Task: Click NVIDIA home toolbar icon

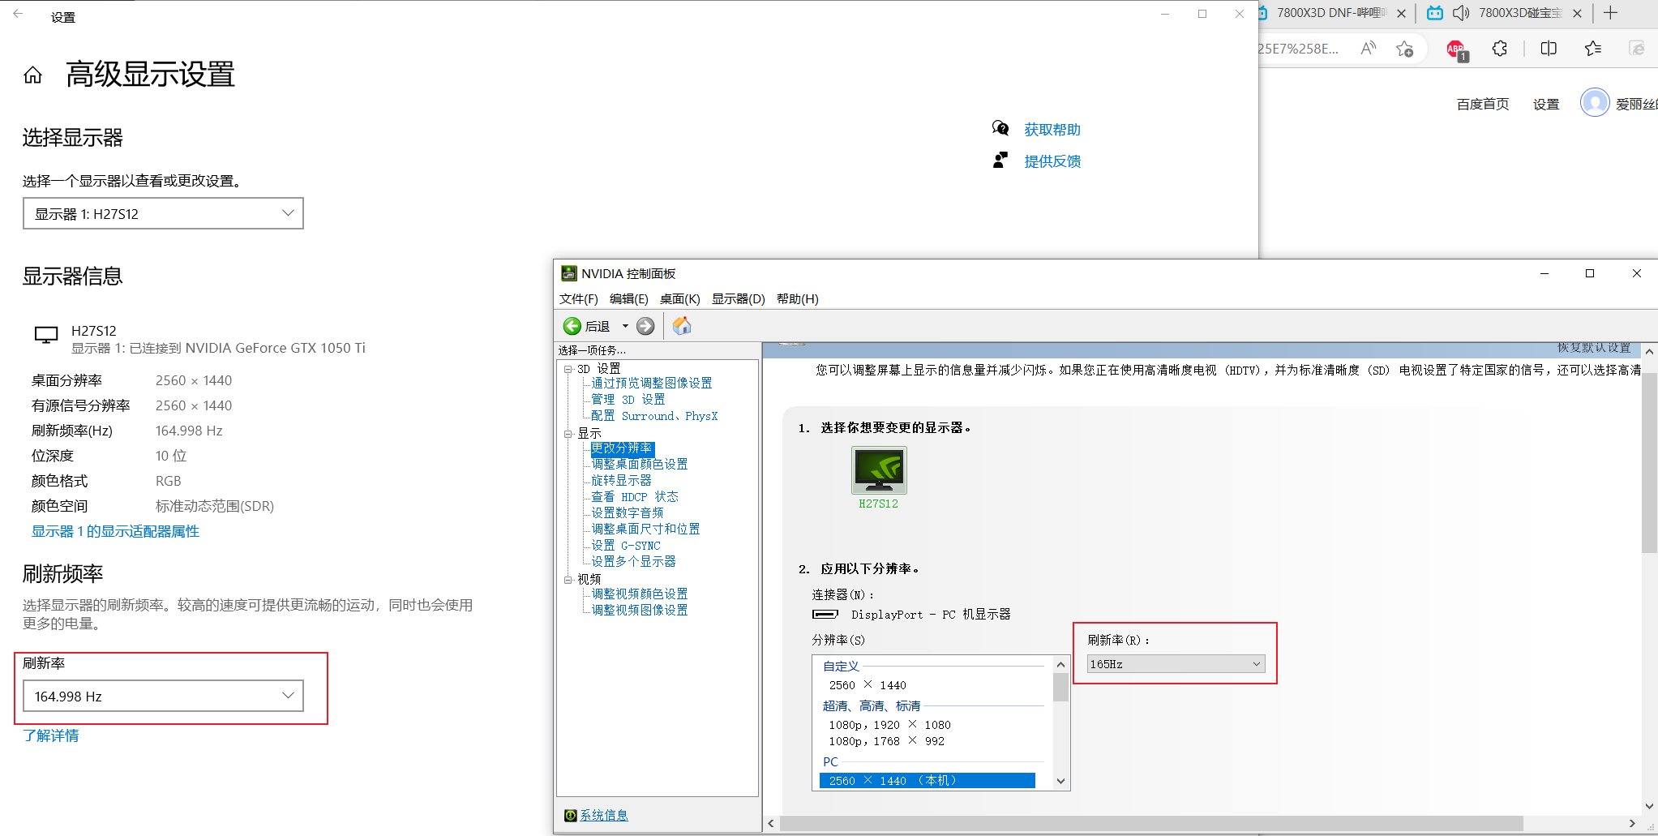Action: click(x=682, y=326)
